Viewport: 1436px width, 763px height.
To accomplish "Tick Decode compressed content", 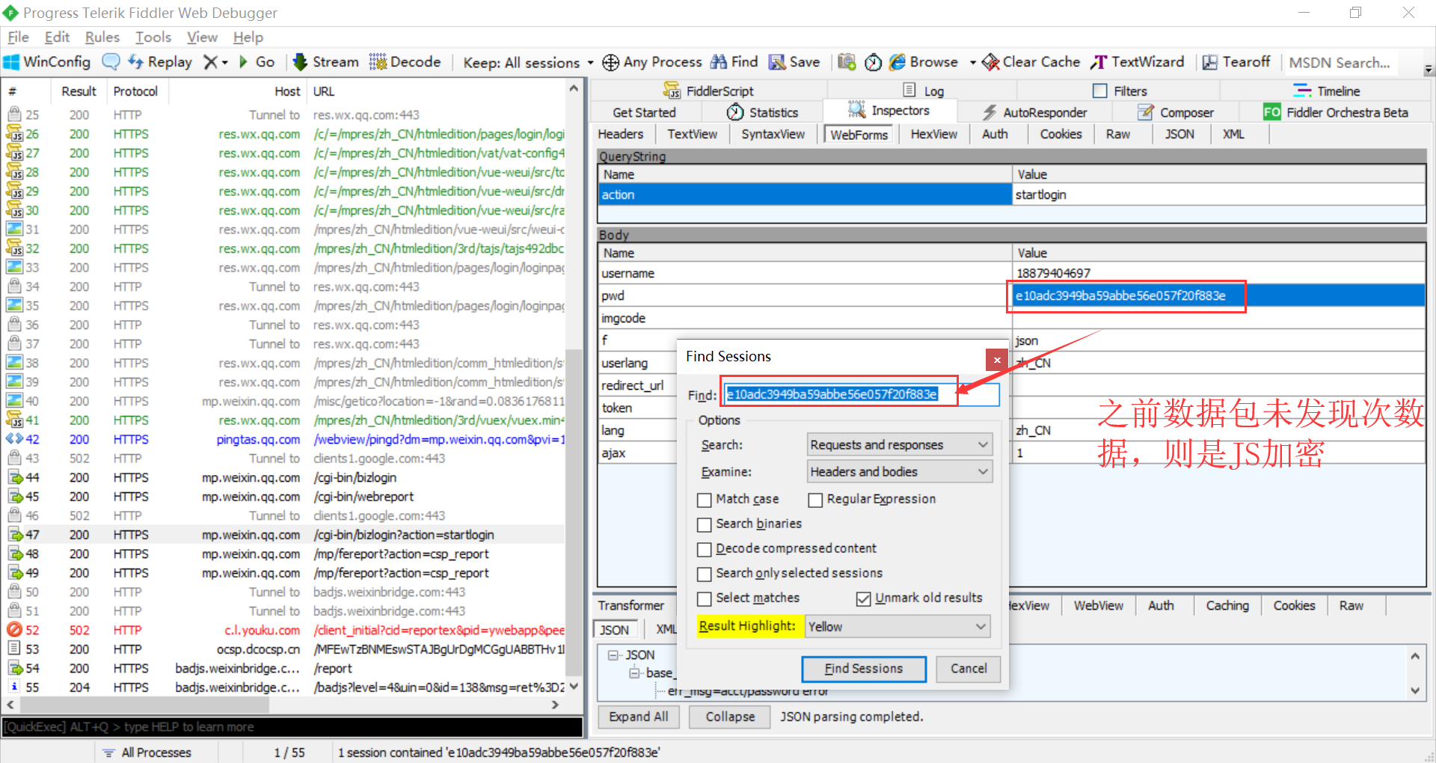I will [704, 549].
